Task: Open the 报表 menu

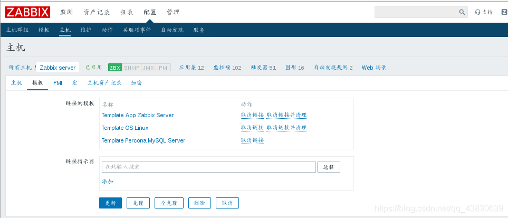Action: coord(127,12)
